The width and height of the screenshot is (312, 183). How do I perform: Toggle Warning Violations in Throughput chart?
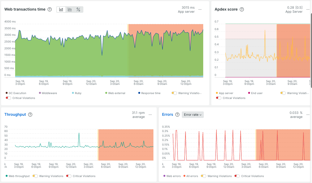(35, 176)
